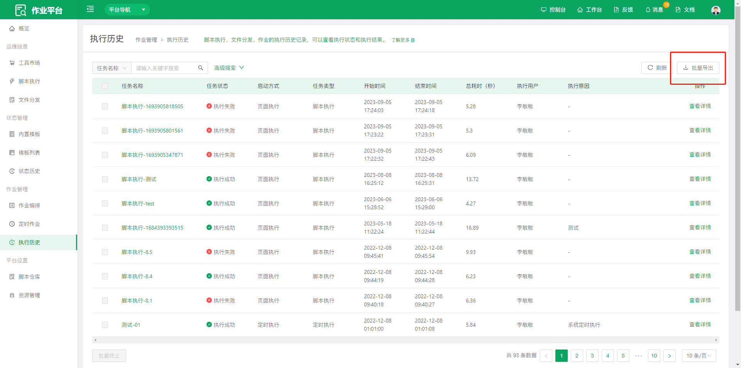Click the vertical page scrollbar
Screen dimensions: 741x368
[x=738, y=158]
